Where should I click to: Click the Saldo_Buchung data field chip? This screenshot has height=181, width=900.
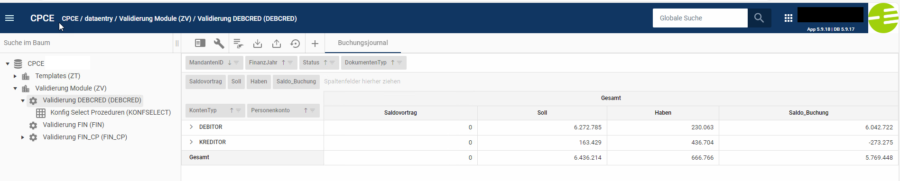[x=296, y=81]
